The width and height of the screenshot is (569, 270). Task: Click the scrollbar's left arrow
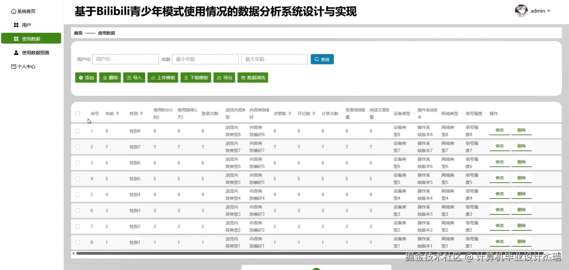pyautogui.click(x=73, y=253)
